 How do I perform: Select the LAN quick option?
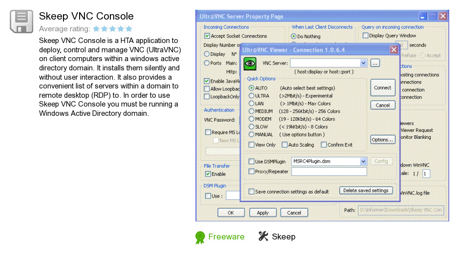(x=251, y=104)
